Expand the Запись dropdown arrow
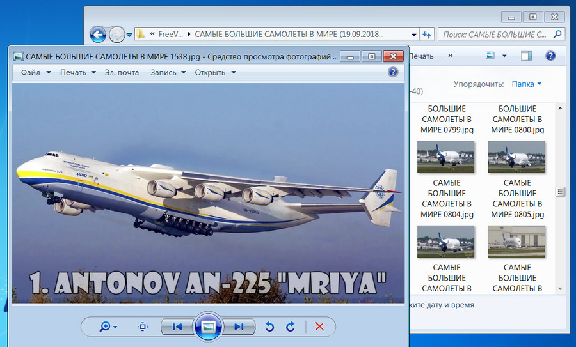 click(184, 73)
